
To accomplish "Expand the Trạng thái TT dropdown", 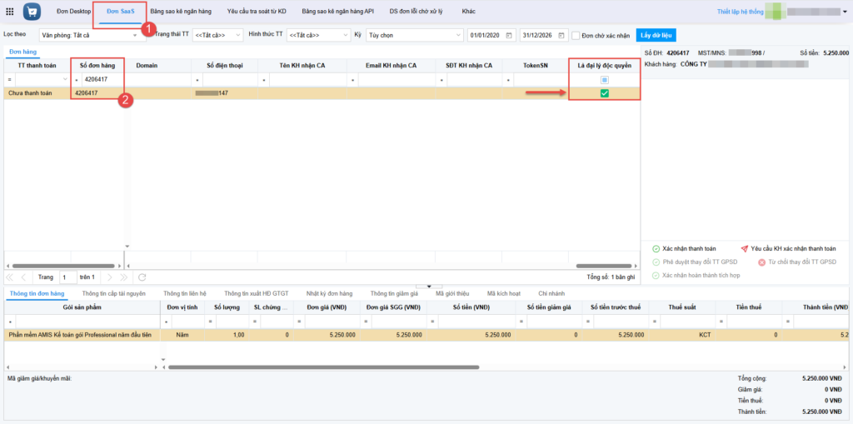I will pyautogui.click(x=218, y=35).
